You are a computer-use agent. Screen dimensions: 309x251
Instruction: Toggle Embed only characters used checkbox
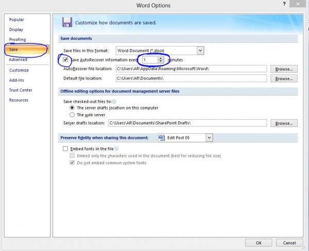click(x=72, y=155)
